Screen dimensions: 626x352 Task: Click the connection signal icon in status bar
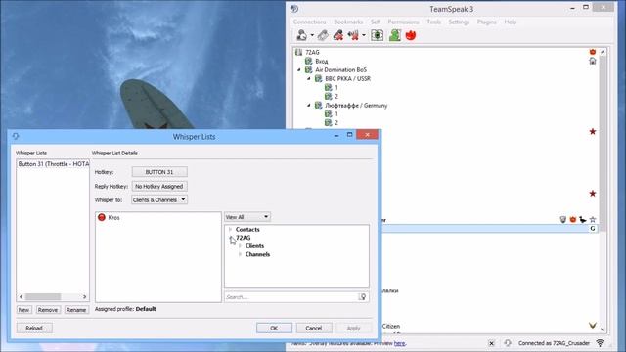pyautogui.click(x=600, y=343)
